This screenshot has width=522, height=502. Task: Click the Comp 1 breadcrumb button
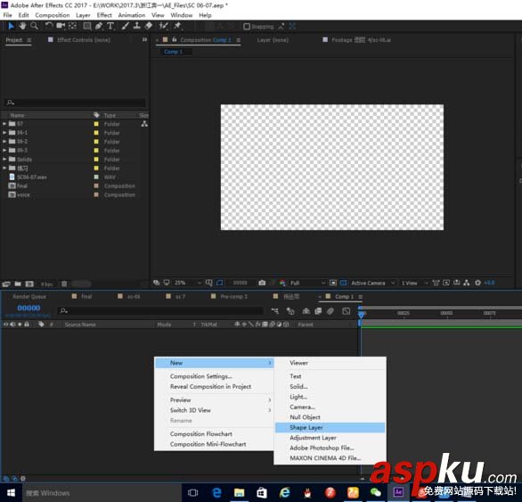173,52
